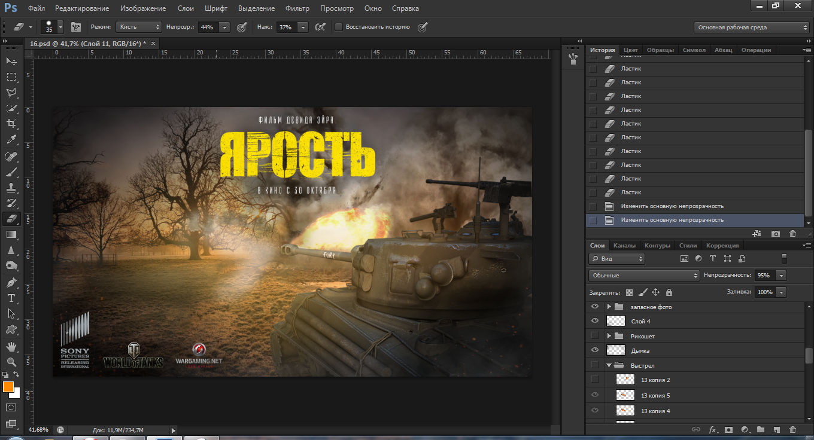Select the History Brush tool
The height and width of the screenshot is (440, 814).
(x=11, y=203)
